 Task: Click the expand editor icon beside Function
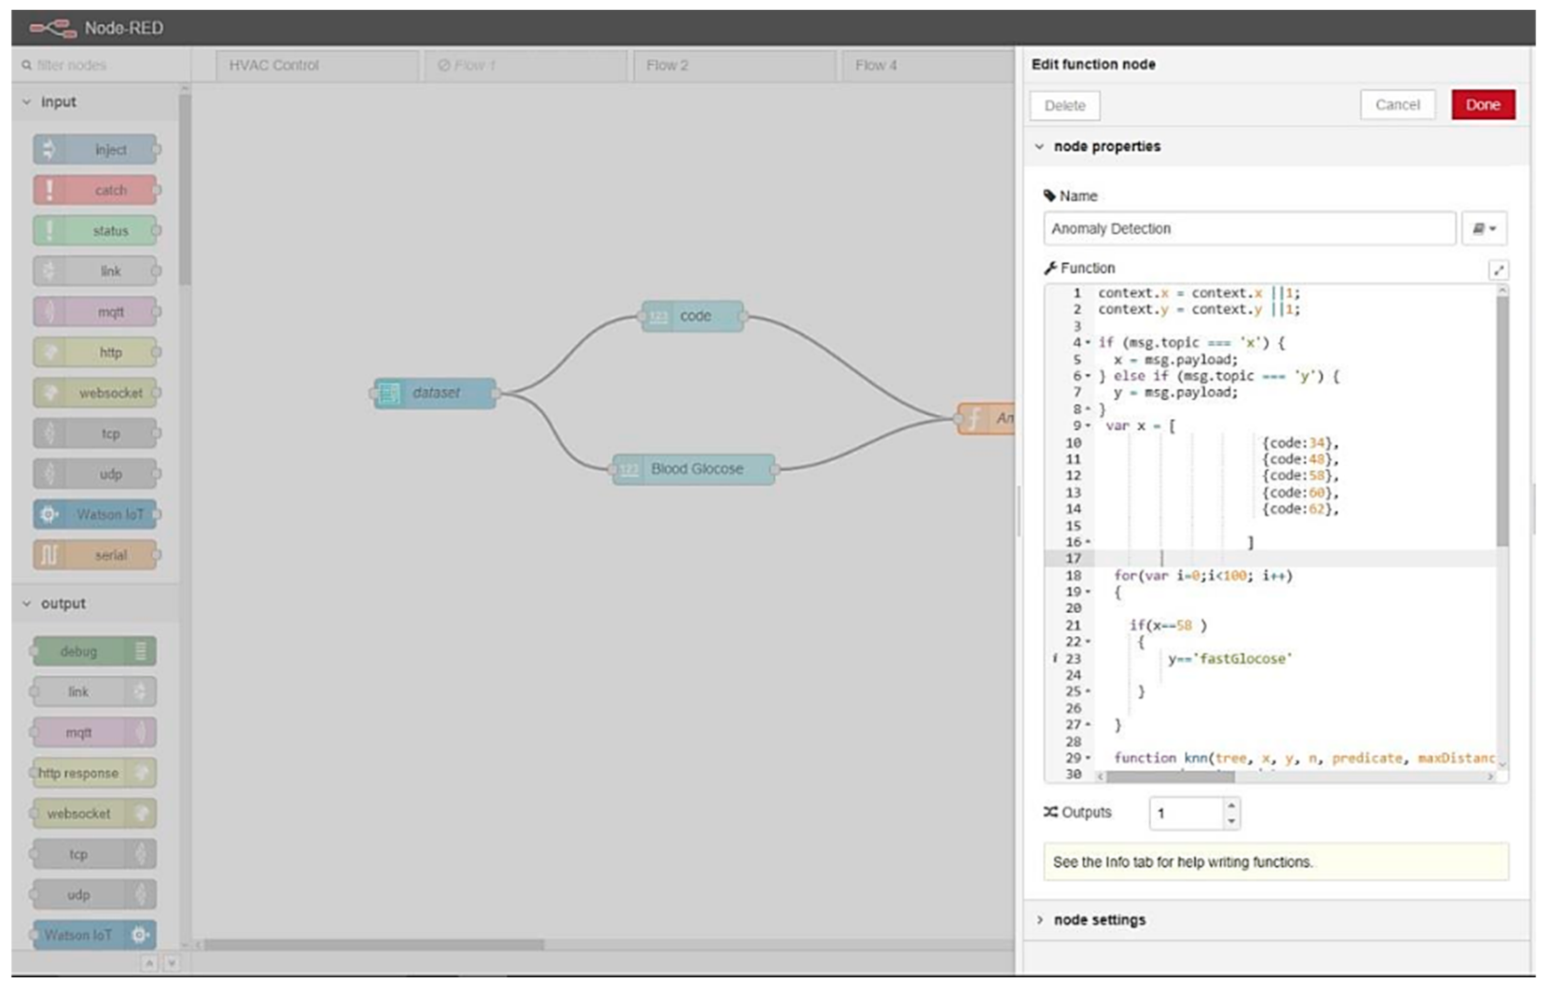coord(1498,270)
